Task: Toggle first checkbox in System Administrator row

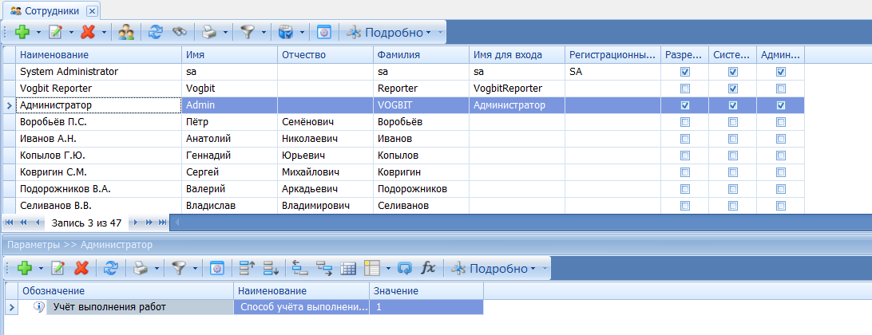Action: (684, 72)
